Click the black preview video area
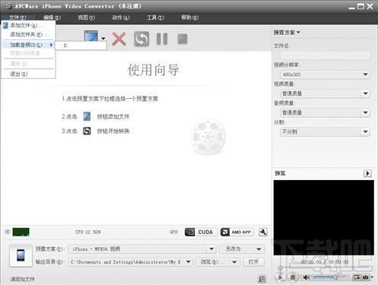The width and height of the screenshot is (378, 285). point(324,217)
